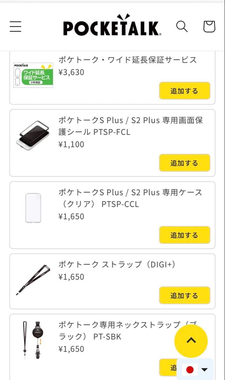The width and height of the screenshot is (225, 380).
Task: Click the clear case product thumbnail
Action: 33,207
